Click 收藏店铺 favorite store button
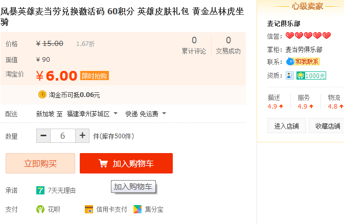The width and height of the screenshot is (344, 224). [327, 126]
